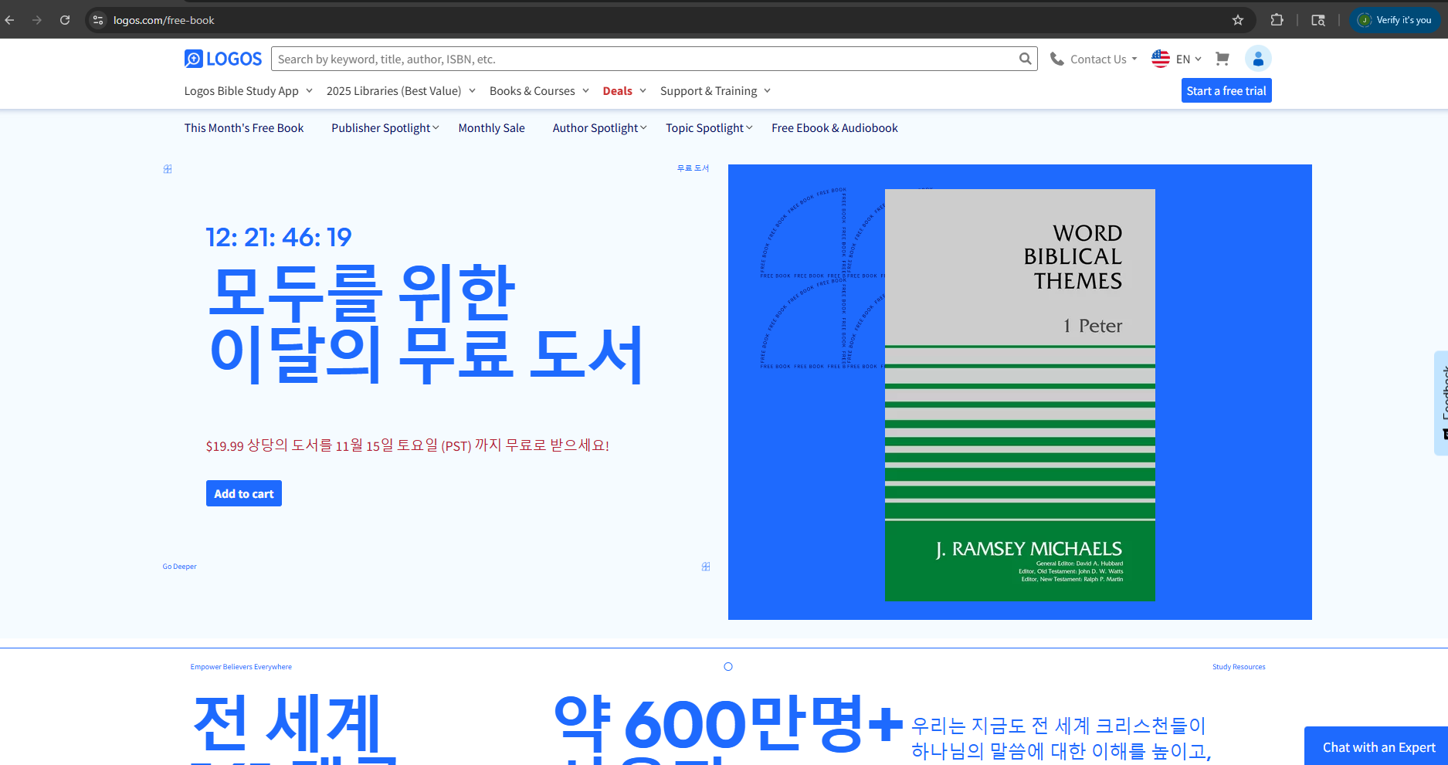
Task: Open the Deals menu
Action: (624, 91)
